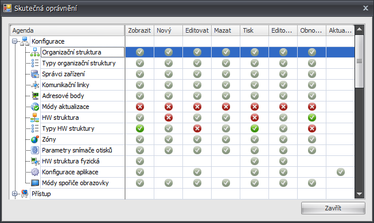The height and width of the screenshot is (223, 374).
Task: Select the Zóny row label
Action: point(49,139)
